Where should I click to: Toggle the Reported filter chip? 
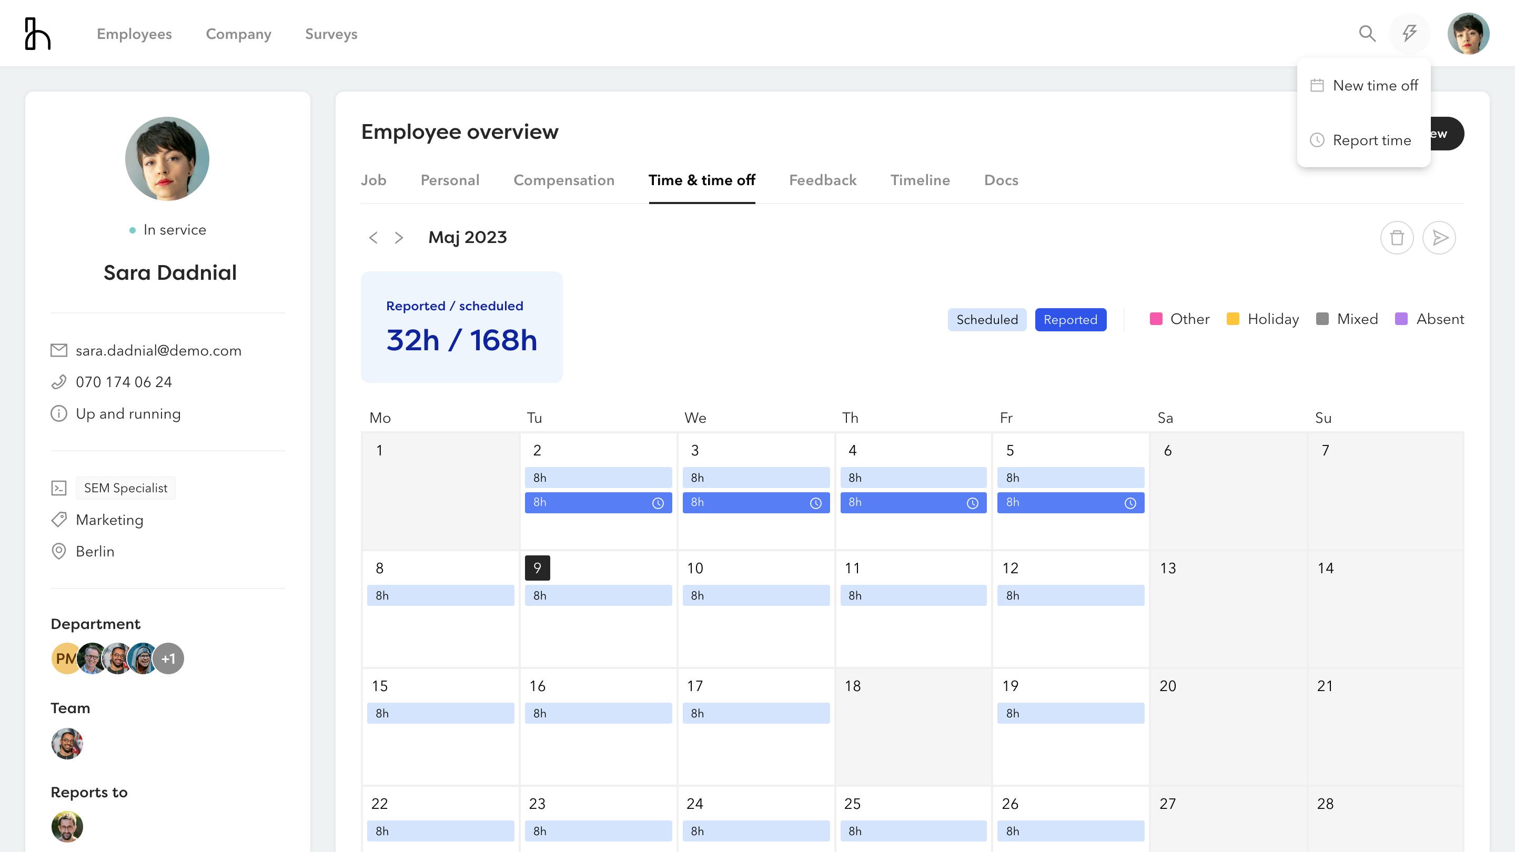pyautogui.click(x=1070, y=320)
